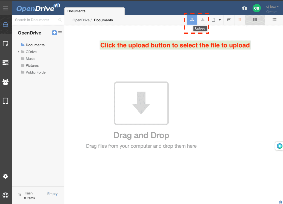Screen dimensions: 283x204
Task: Go to OpenDrive in the breadcrumb
Action: tap(81, 20)
